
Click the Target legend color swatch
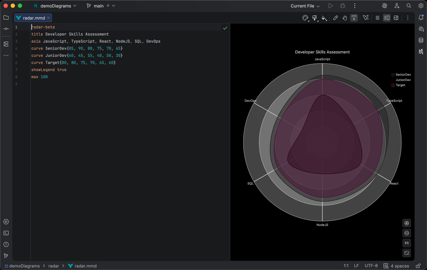(393, 85)
